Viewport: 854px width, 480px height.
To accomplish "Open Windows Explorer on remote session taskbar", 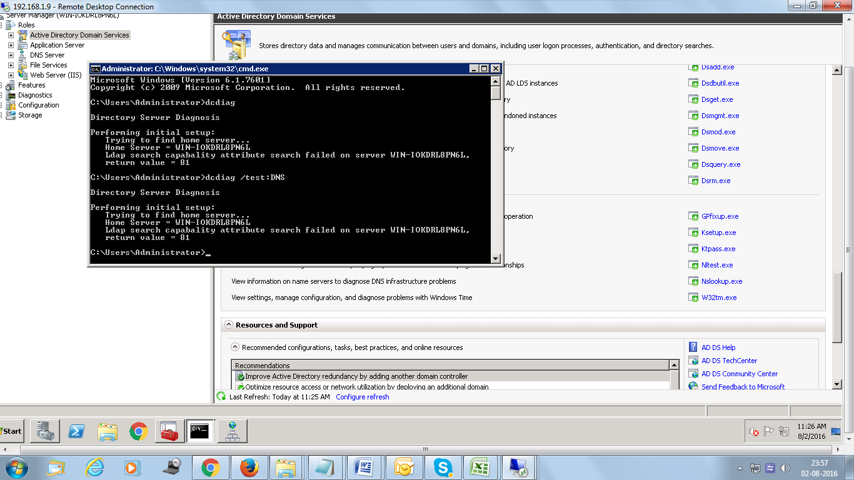I will [x=108, y=431].
